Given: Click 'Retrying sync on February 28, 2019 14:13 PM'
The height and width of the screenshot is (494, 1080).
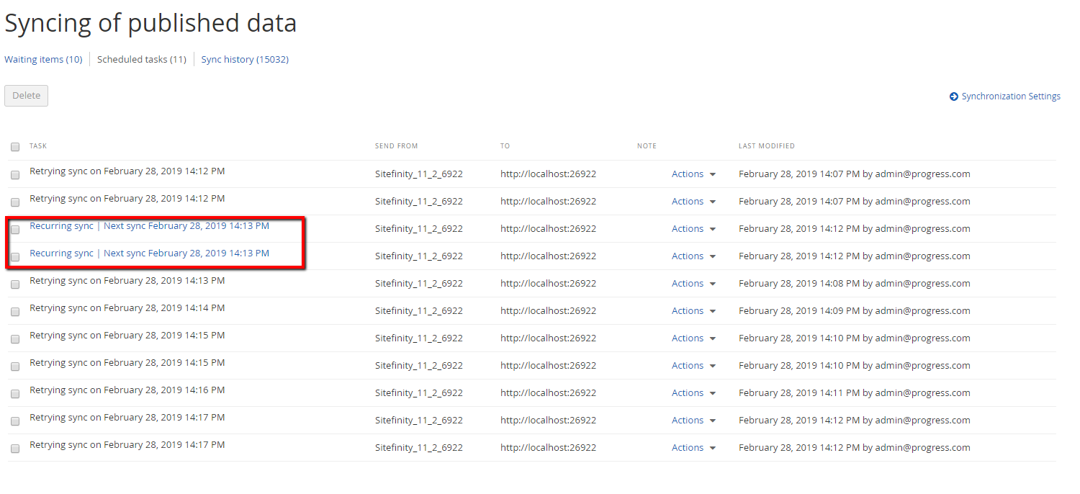Looking at the screenshot, I should click(127, 281).
